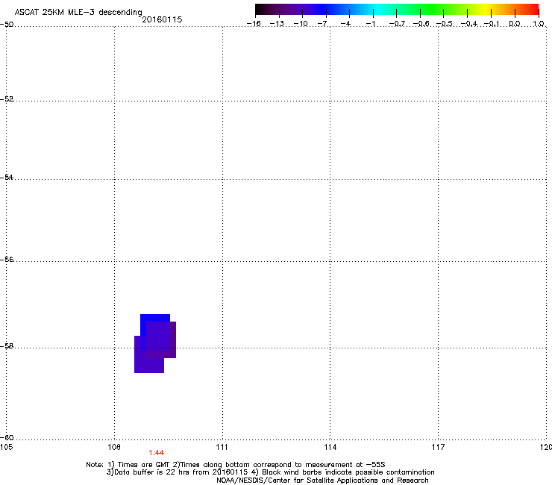Click color bar label "0.0"

[515, 24]
